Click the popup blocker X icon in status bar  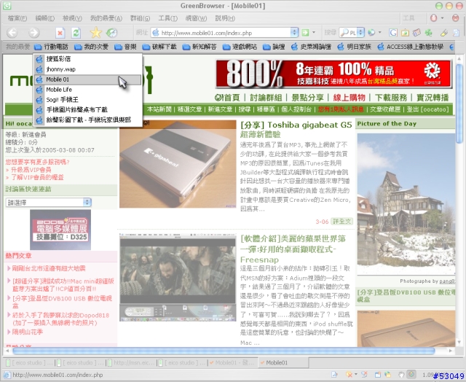(x=349, y=374)
